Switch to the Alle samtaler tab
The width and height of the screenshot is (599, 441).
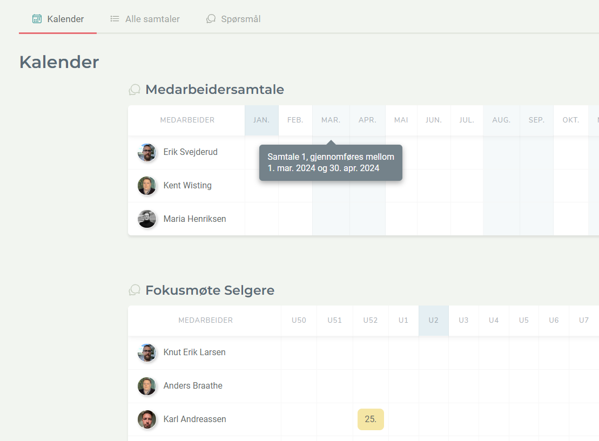pyautogui.click(x=145, y=19)
